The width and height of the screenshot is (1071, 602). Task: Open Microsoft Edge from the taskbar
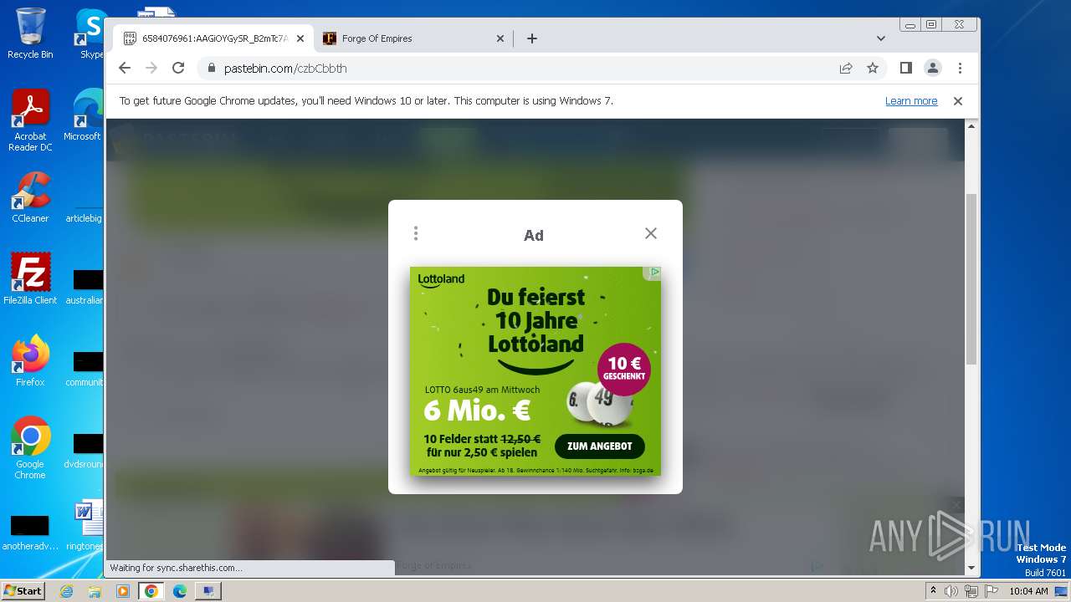[x=180, y=591]
